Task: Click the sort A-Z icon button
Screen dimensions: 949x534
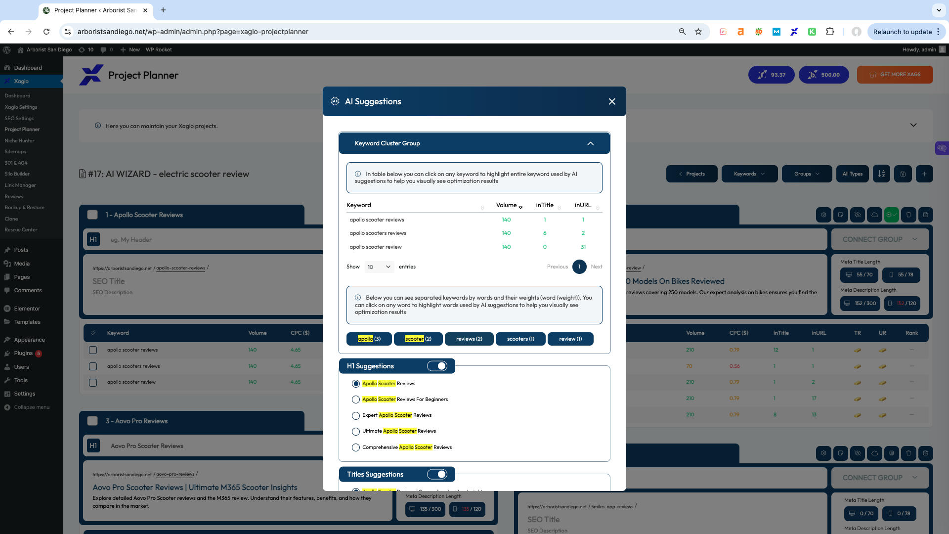Action: click(x=881, y=174)
